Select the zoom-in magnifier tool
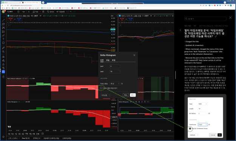Image resolution: width=236 pixels, height=141 pixels. [3, 52]
